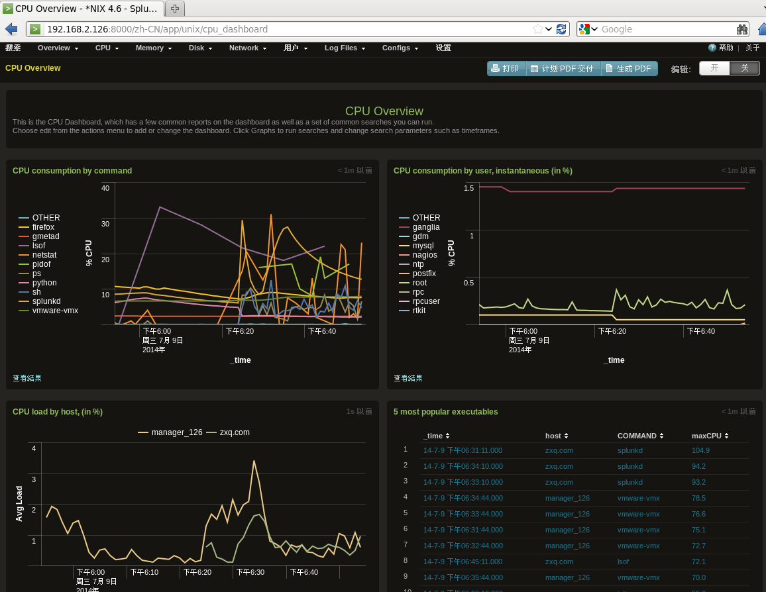The height and width of the screenshot is (592, 766).
Task: Click the 打印 print button
Action: pyautogui.click(x=506, y=69)
